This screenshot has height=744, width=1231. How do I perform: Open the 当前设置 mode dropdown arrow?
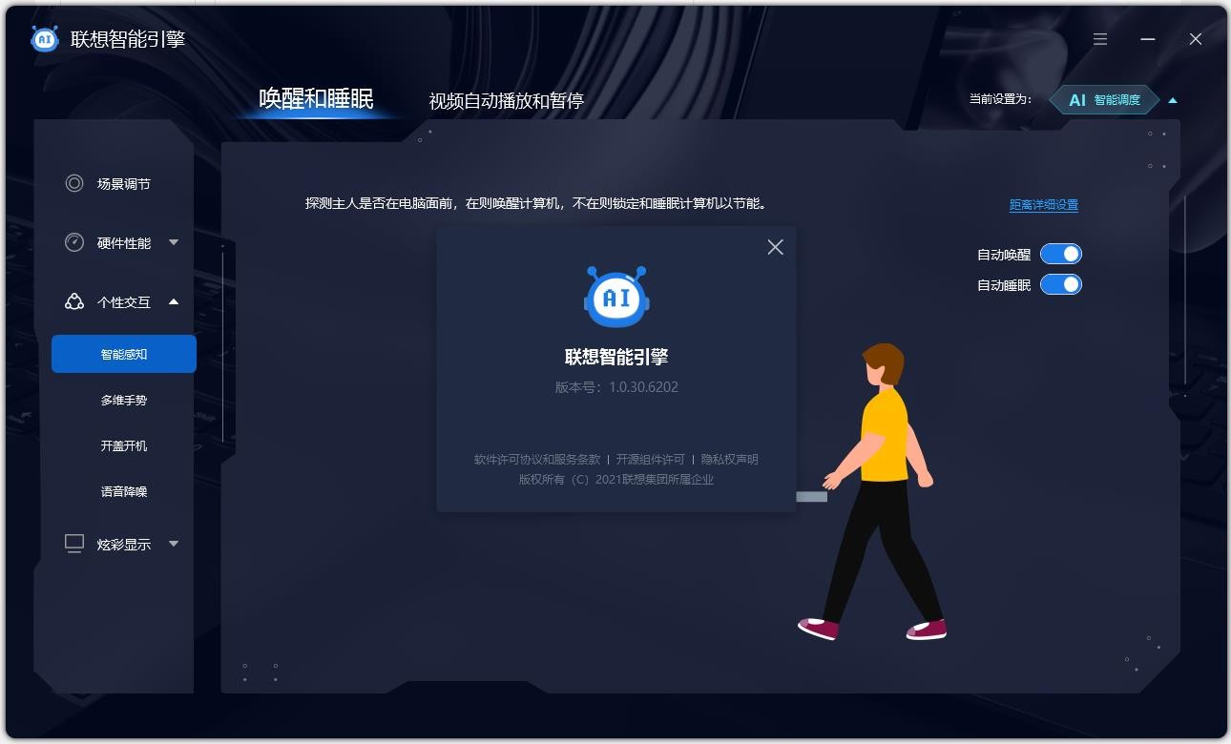[1173, 99]
